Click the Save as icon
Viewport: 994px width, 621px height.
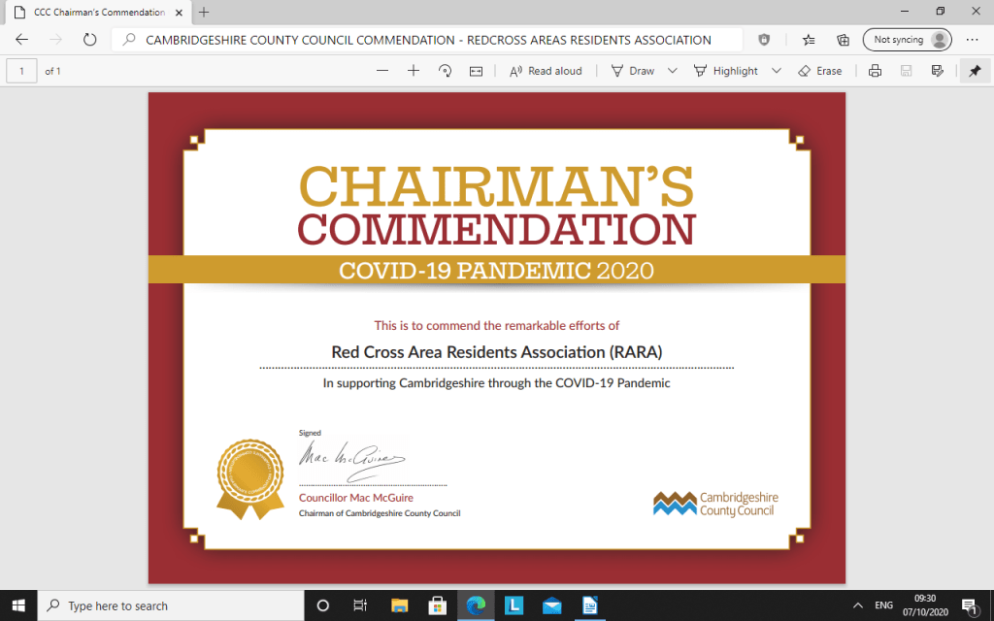click(937, 71)
